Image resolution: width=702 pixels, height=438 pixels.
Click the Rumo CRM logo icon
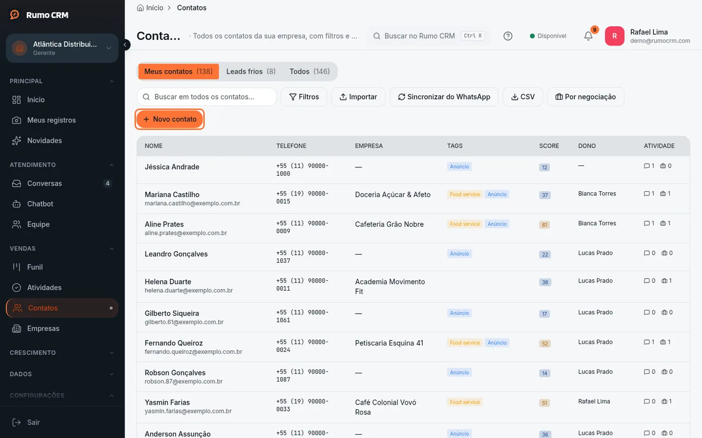[15, 15]
